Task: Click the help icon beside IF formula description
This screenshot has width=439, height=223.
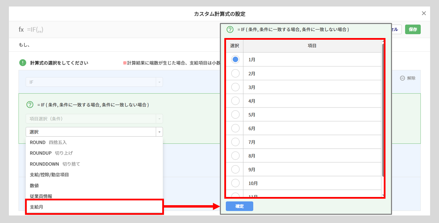Action: 29,104
